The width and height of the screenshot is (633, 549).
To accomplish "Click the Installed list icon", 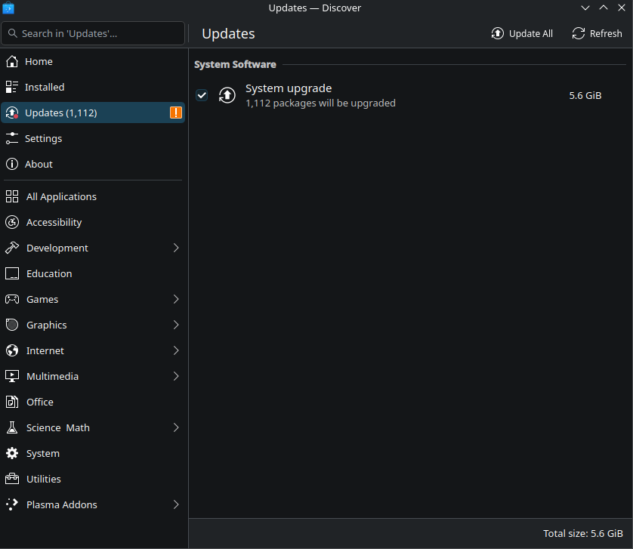I will (12, 87).
